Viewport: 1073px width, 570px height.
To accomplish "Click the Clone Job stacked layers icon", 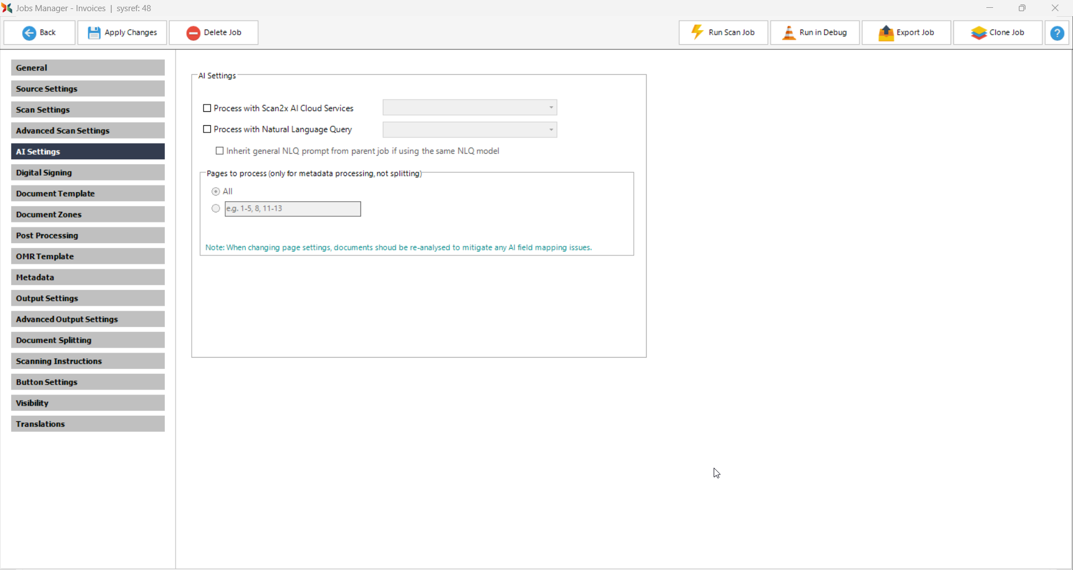I will [x=979, y=33].
